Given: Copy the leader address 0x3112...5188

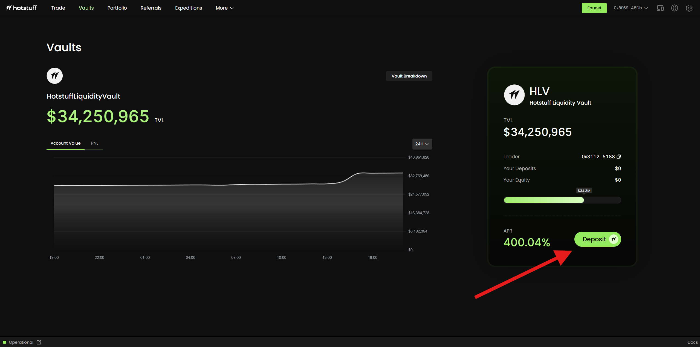Looking at the screenshot, I should [x=618, y=157].
